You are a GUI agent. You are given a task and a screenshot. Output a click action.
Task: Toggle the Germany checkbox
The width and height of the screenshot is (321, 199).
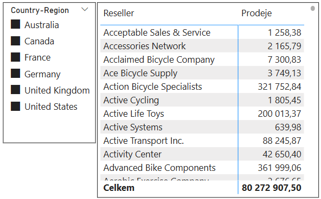[x=15, y=74]
